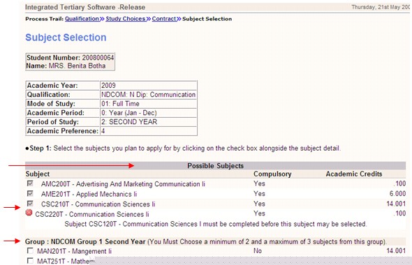The width and height of the screenshot is (412, 265).
Task: Click the Student Number 200800064 text
Action: (x=70, y=57)
